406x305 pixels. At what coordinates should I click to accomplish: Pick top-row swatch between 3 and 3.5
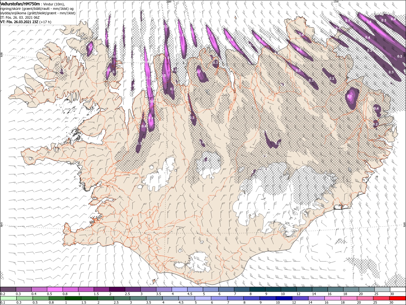pyautogui.click(x=148, y=289)
